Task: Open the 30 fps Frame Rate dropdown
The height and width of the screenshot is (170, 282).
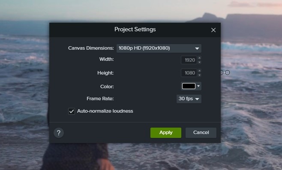Action: [189, 99]
